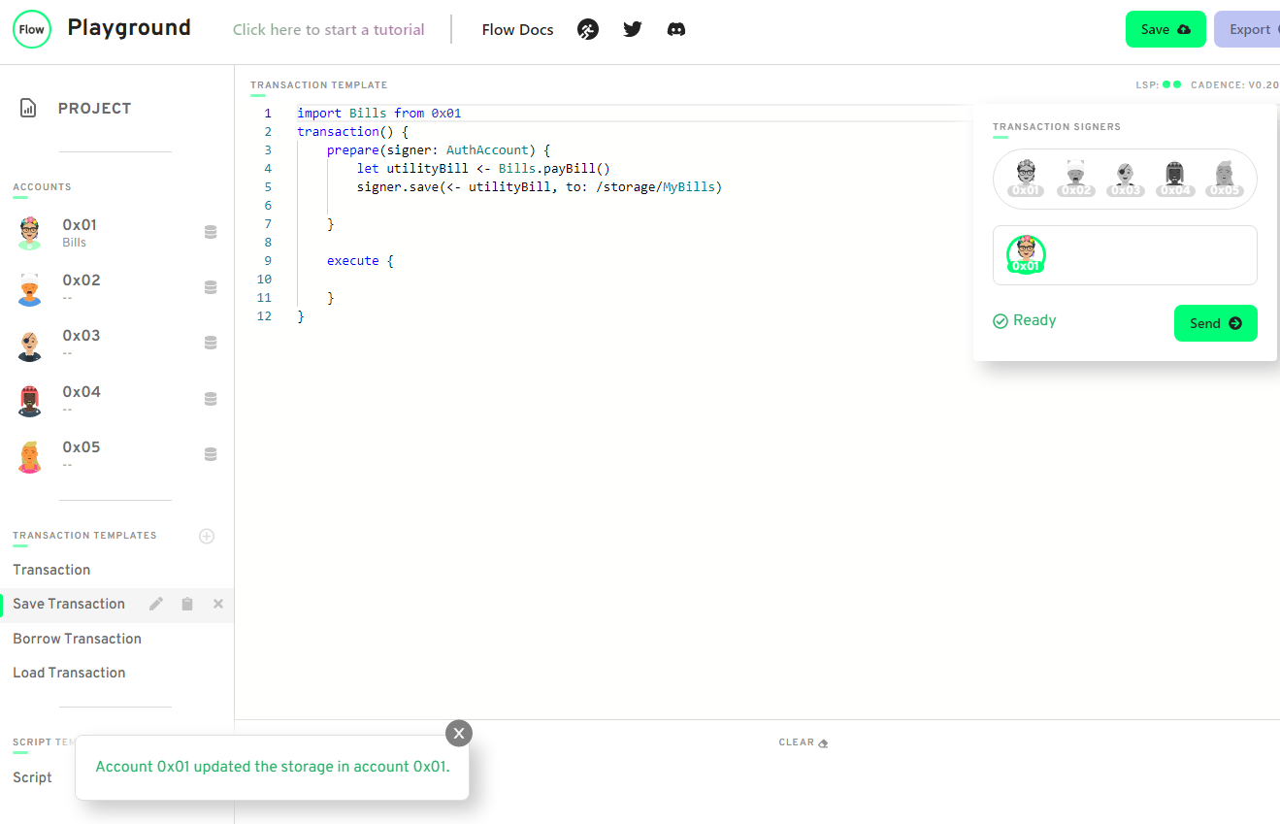This screenshot has width=1280, height=824.
Task: Click the PROJECT heading label
Action: coord(94,109)
